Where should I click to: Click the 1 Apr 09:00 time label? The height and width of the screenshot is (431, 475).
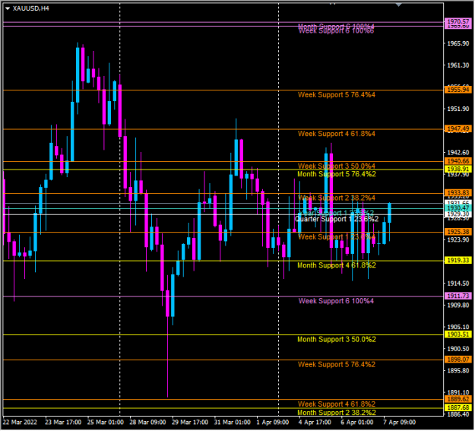(x=273, y=422)
